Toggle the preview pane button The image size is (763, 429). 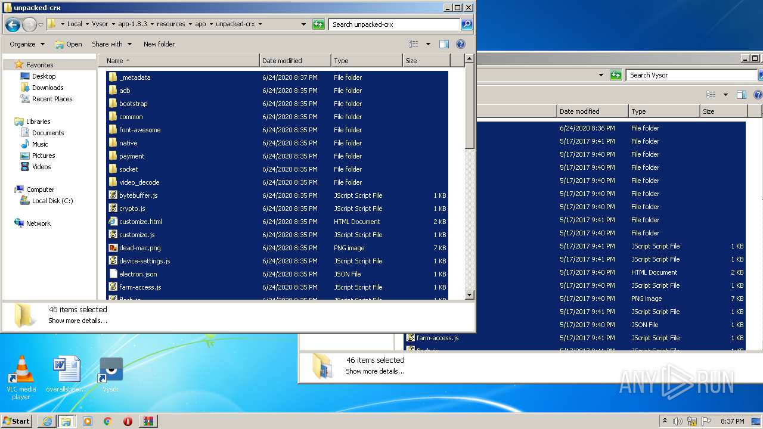coord(443,44)
